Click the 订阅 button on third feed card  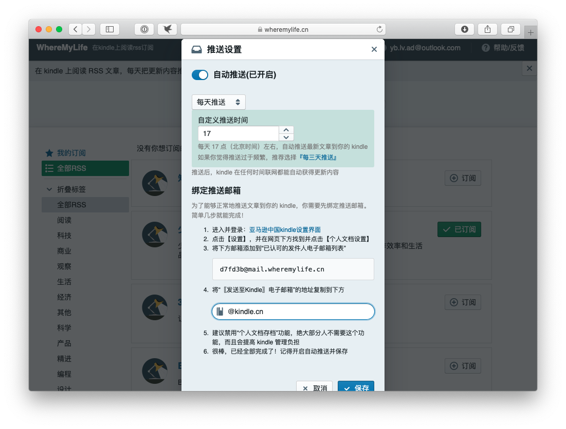463,302
